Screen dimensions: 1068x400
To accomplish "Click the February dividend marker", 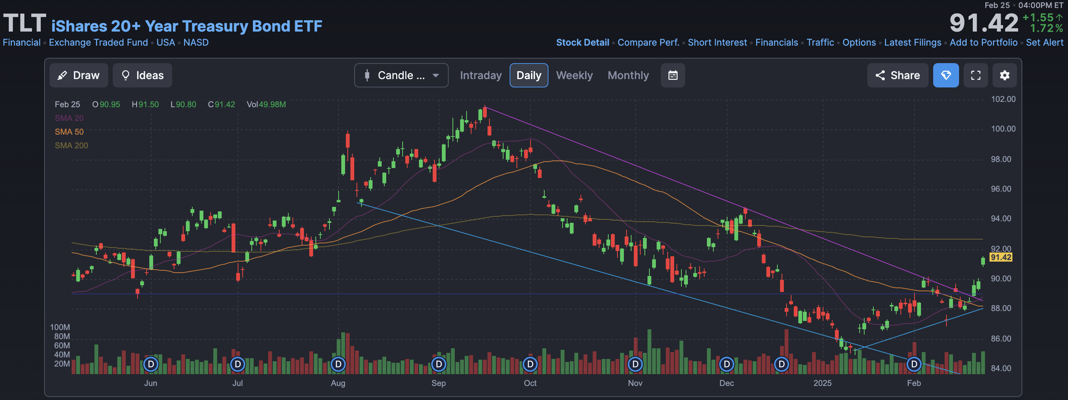I will [x=914, y=364].
